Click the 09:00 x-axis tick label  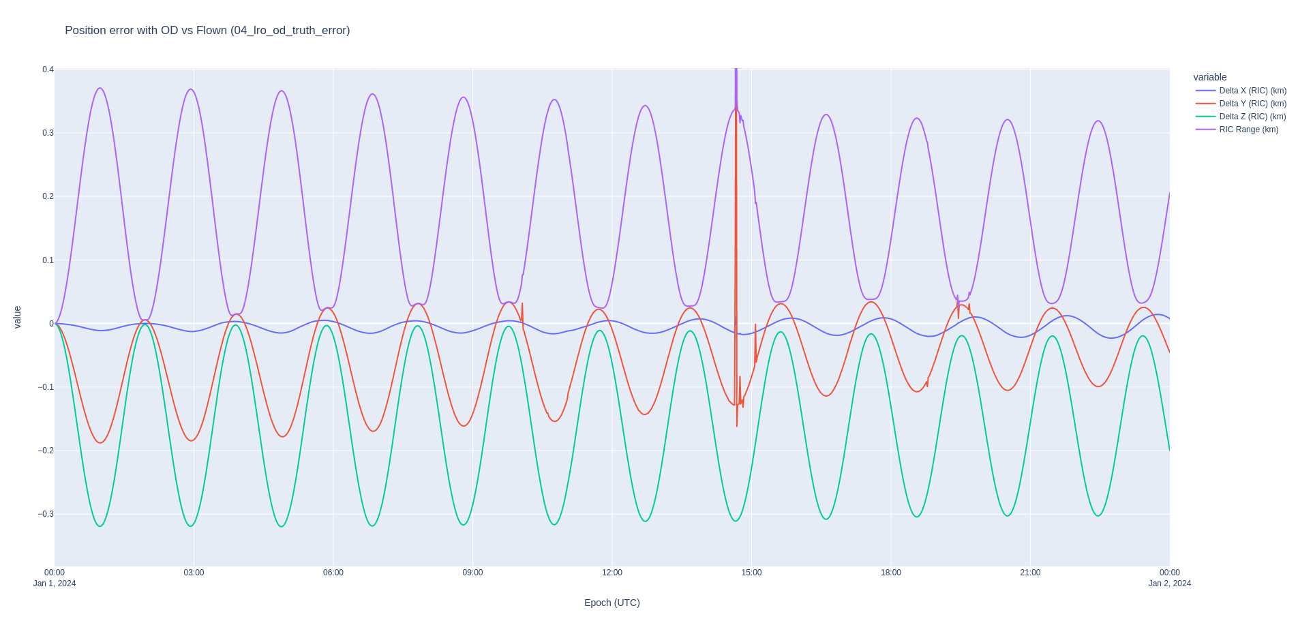click(x=472, y=573)
